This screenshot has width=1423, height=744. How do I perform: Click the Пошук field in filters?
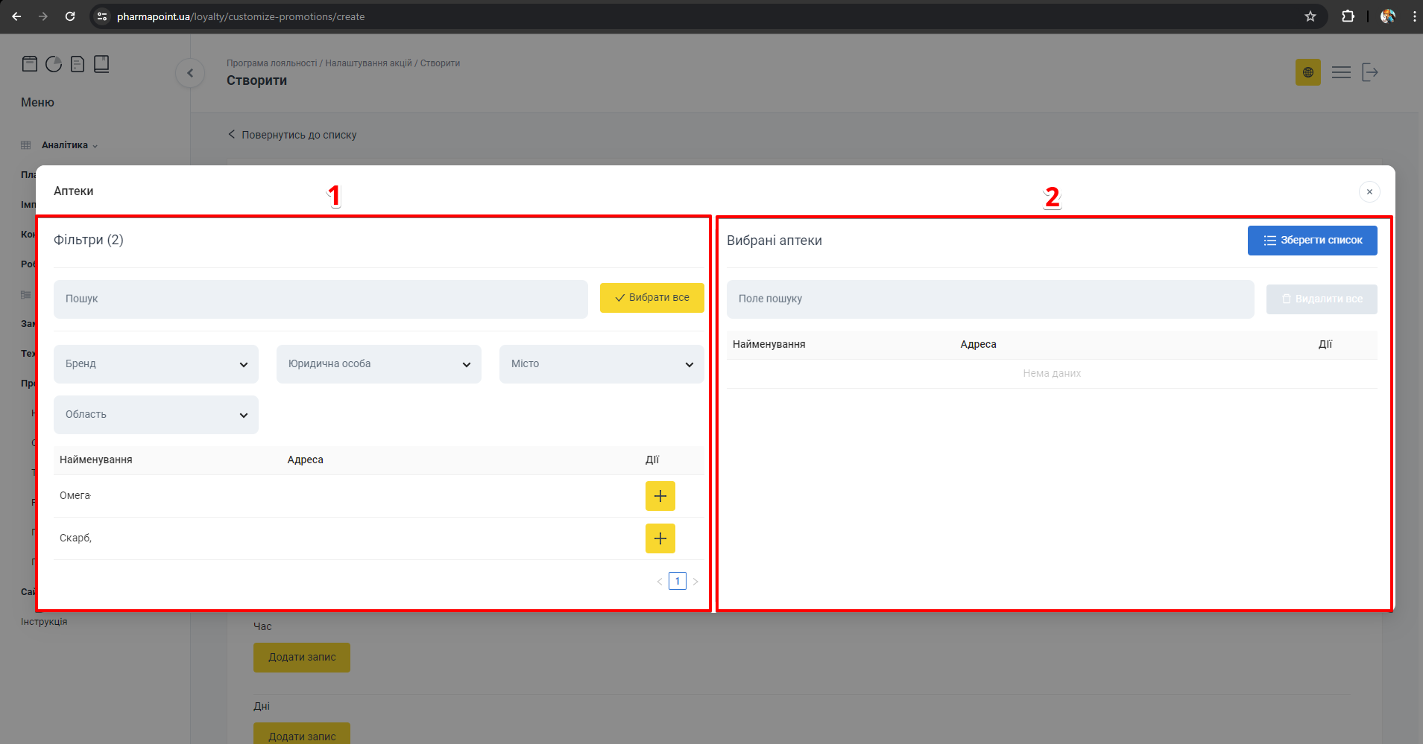point(321,299)
